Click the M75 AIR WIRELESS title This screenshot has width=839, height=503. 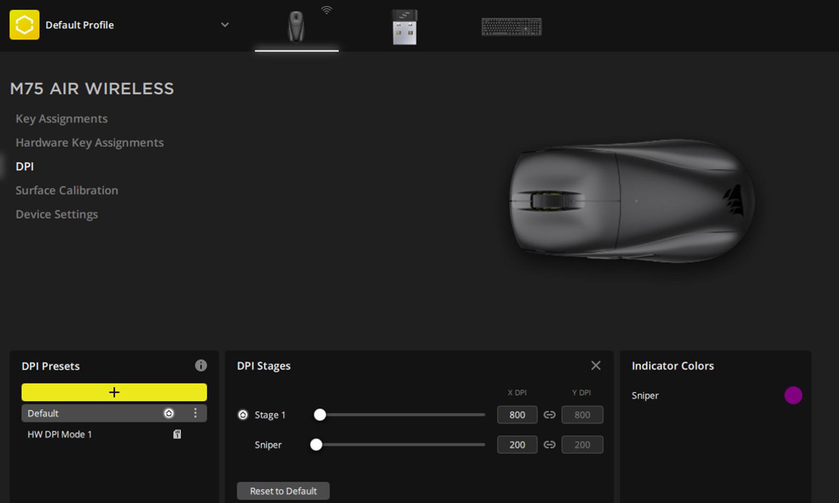[x=92, y=88]
